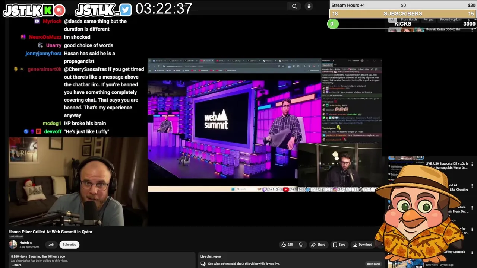Expand description with ...more
Screen dimensions: 477x268
point(16,265)
